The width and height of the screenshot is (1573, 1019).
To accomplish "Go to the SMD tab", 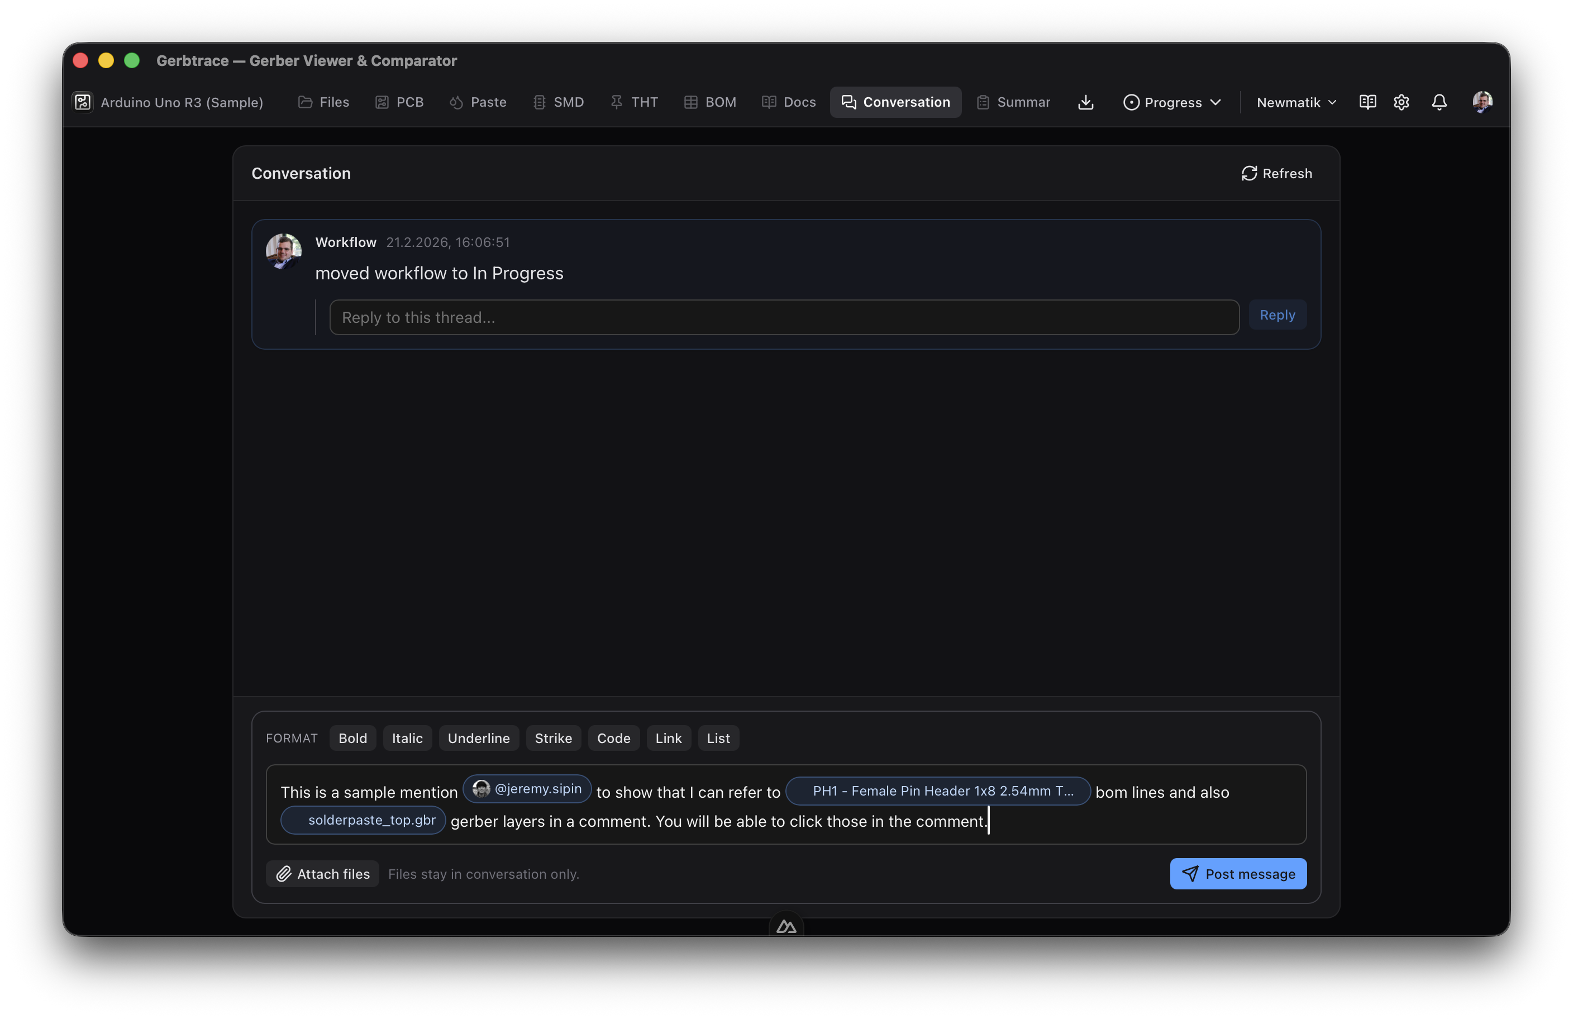I will click(x=559, y=102).
